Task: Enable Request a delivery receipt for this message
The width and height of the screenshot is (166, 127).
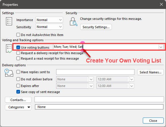Action: (x=18, y=53)
